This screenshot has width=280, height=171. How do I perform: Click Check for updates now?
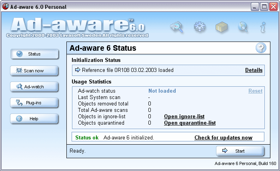click(x=223, y=137)
